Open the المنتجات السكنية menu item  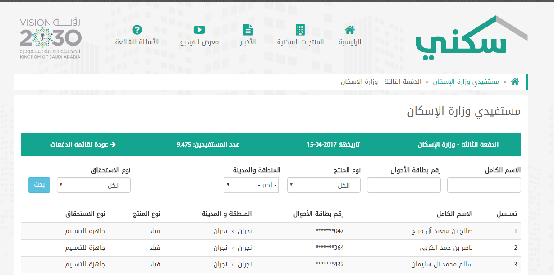(300, 42)
